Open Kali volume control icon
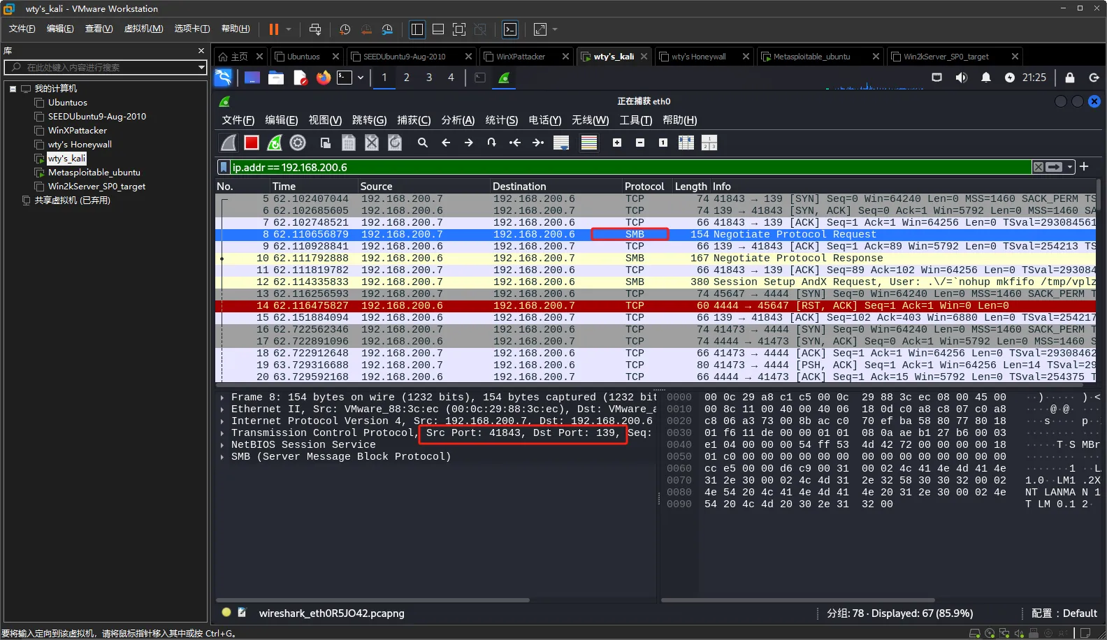Image resolution: width=1107 pixels, height=640 pixels. tap(962, 78)
